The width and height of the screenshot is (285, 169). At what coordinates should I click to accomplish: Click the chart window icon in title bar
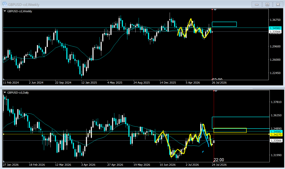point(5,4)
